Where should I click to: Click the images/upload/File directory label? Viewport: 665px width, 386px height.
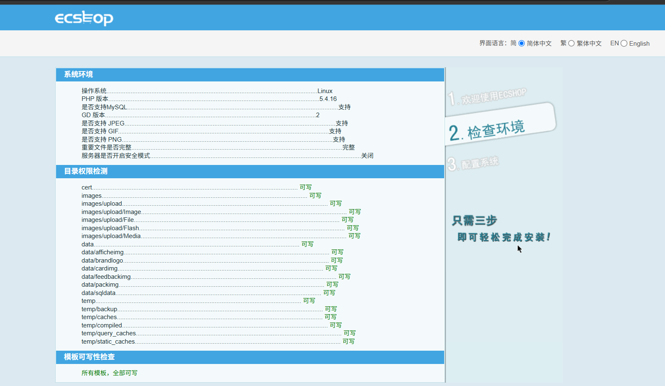[108, 220]
